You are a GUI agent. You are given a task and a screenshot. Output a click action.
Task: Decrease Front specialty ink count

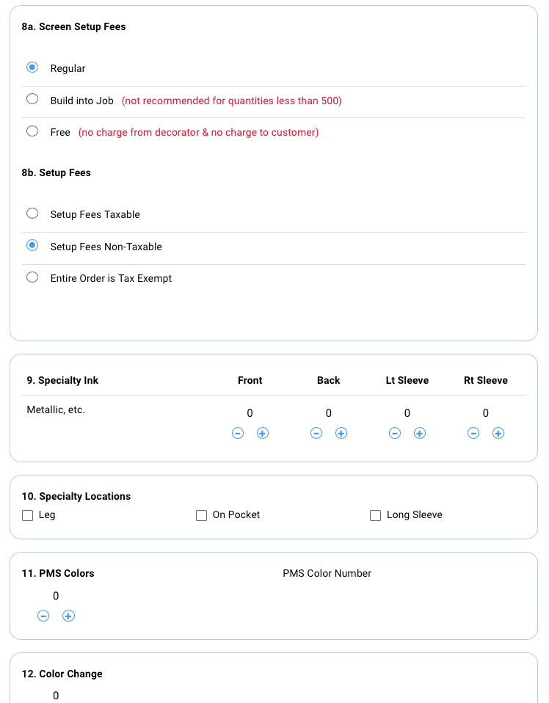pos(238,433)
